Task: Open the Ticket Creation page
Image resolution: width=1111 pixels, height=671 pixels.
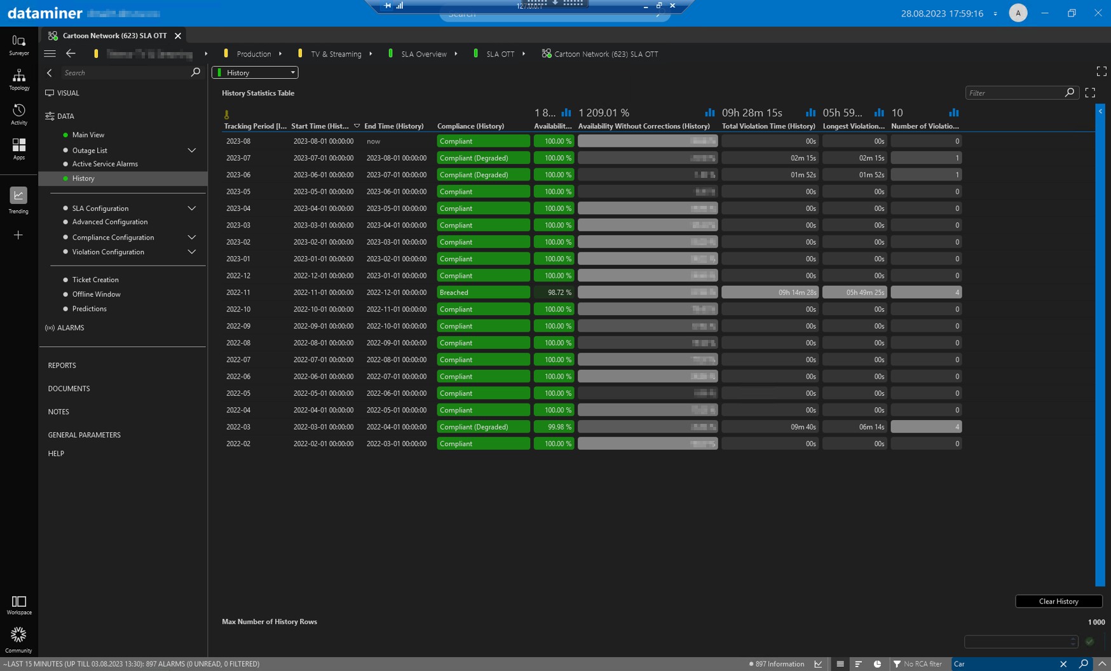Action: coord(95,280)
